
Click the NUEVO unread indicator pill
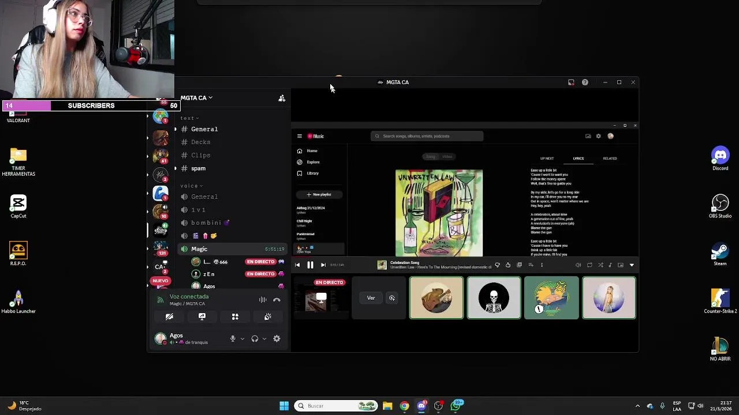161,281
